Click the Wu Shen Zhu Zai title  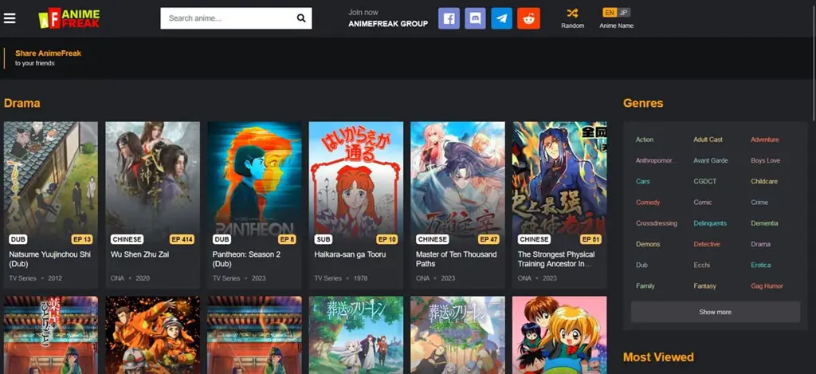tap(139, 254)
